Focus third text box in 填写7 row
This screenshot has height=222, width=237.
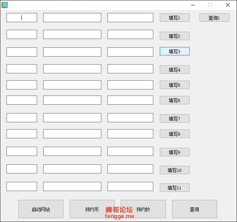coord(130,118)
